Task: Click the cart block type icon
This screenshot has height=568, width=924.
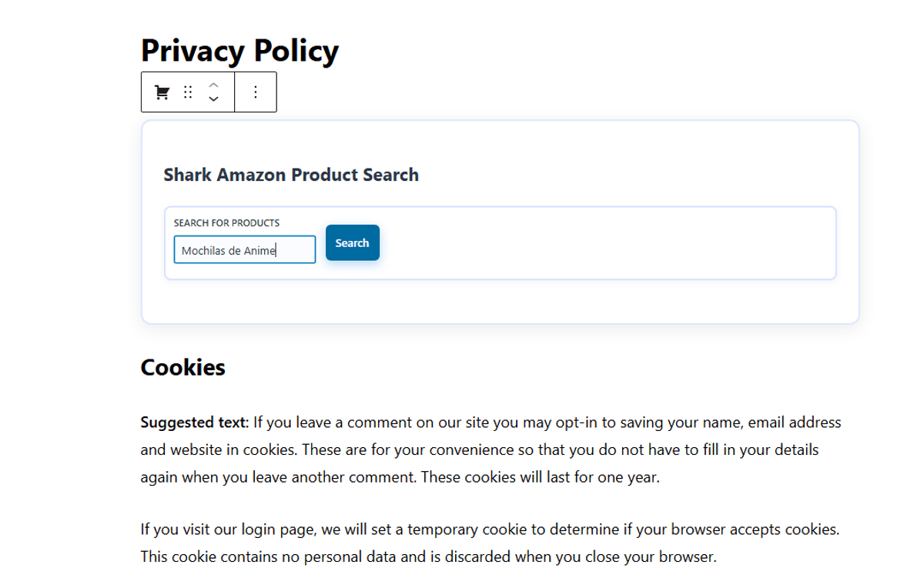Action: coord(162,92)
